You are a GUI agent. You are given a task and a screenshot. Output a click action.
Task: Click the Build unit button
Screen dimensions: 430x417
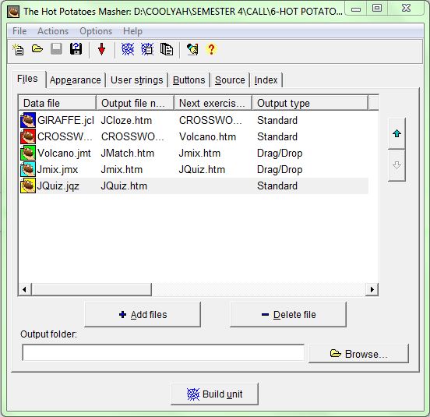click(214, 394)
